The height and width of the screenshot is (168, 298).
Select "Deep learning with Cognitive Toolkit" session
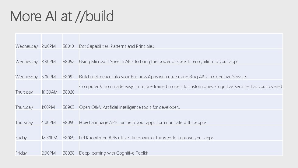[x=114, y=153]
